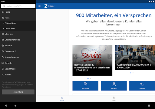Switch to Home bottom tab label
Image resolution: width=155 pixels, height=109 pixels.
click(62, 100)
